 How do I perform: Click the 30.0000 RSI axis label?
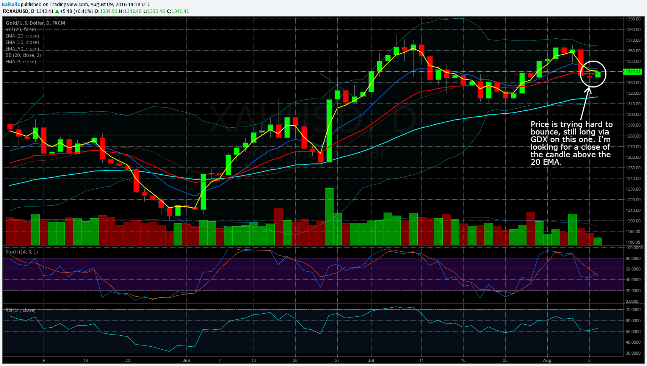(634, 353)
